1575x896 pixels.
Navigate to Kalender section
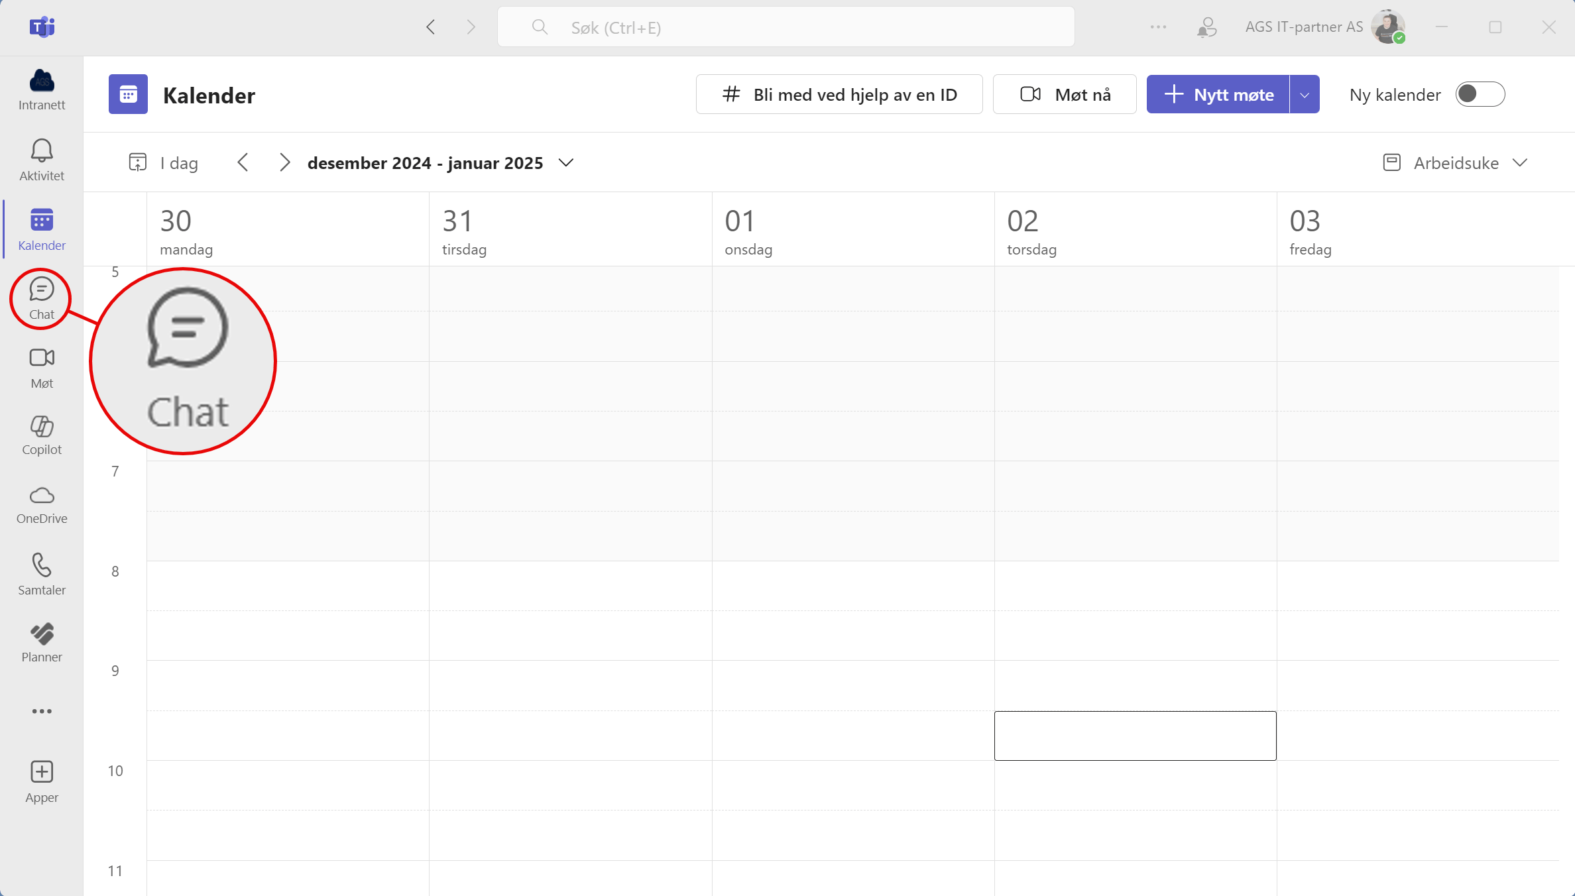(x=41, y=229)
